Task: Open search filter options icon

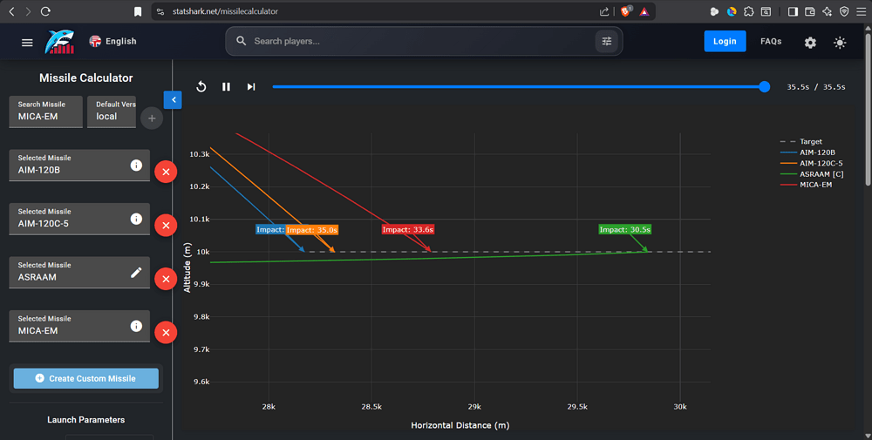Action: click(607, 41)
